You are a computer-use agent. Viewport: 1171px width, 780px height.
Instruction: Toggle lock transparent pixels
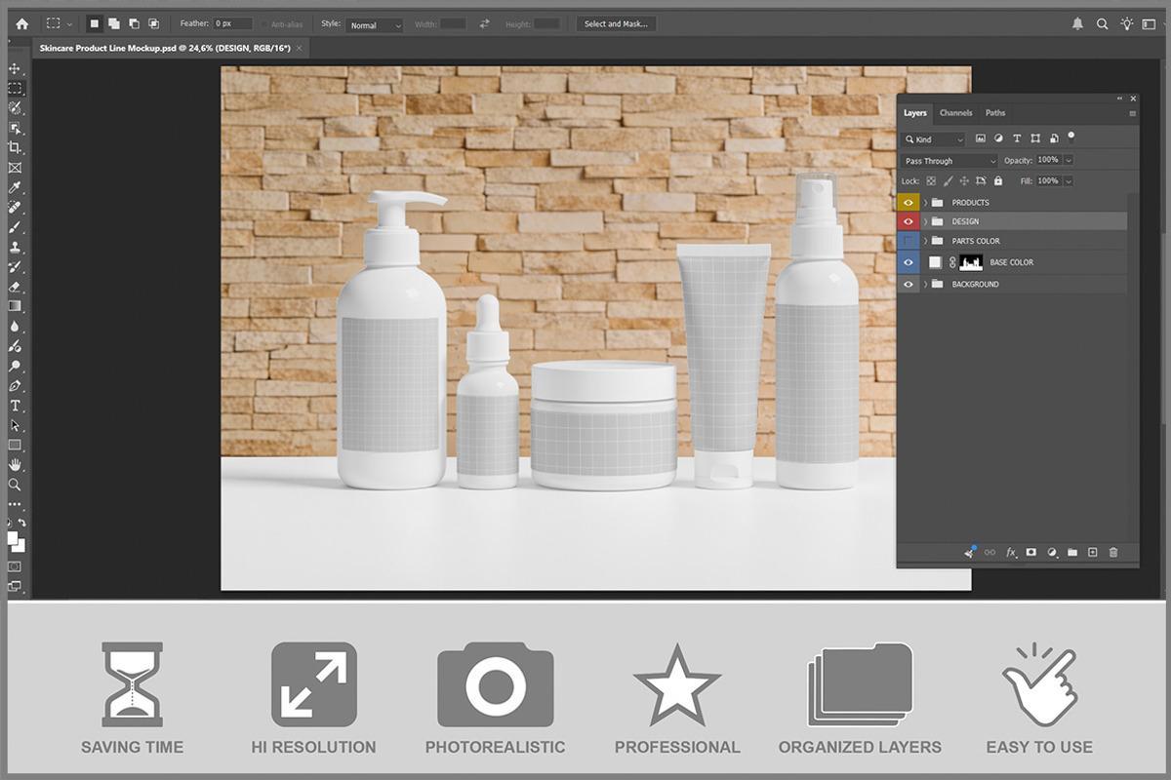[x=931, y=181]
